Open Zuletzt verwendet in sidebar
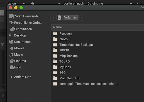Viewport: 144px width, 102px height. click(x=25, y=16)
